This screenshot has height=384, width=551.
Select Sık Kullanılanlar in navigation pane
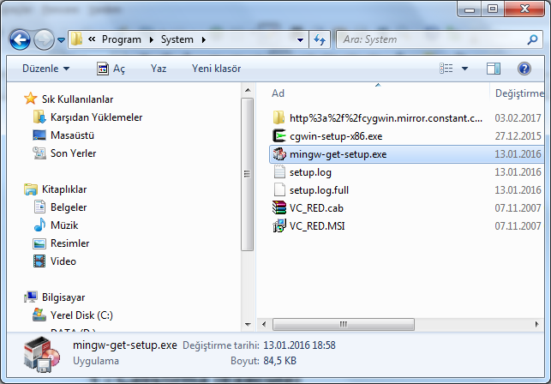pyautogui.click(x=77, y=99)
